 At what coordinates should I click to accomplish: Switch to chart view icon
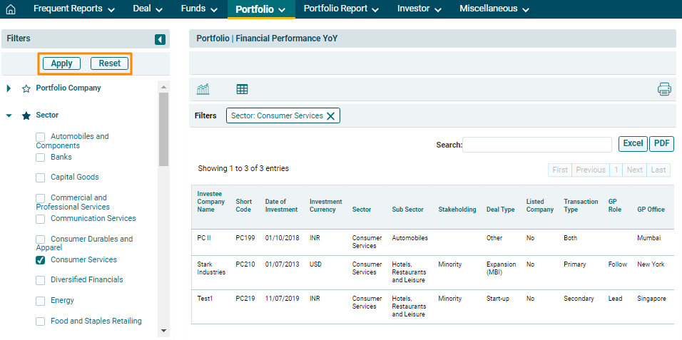click(203, 89)
